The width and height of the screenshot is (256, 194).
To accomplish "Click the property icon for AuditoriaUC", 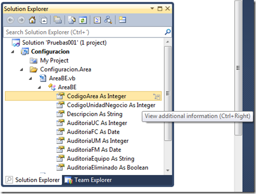I will click(x=60, y=123).
